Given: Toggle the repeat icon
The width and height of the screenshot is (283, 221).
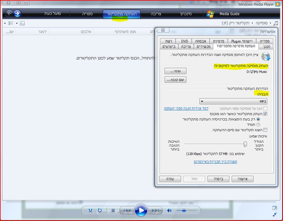Looking at the screenshot, I should point(100,210).
